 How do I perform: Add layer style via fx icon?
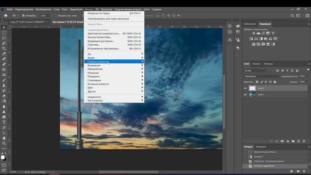276,141
